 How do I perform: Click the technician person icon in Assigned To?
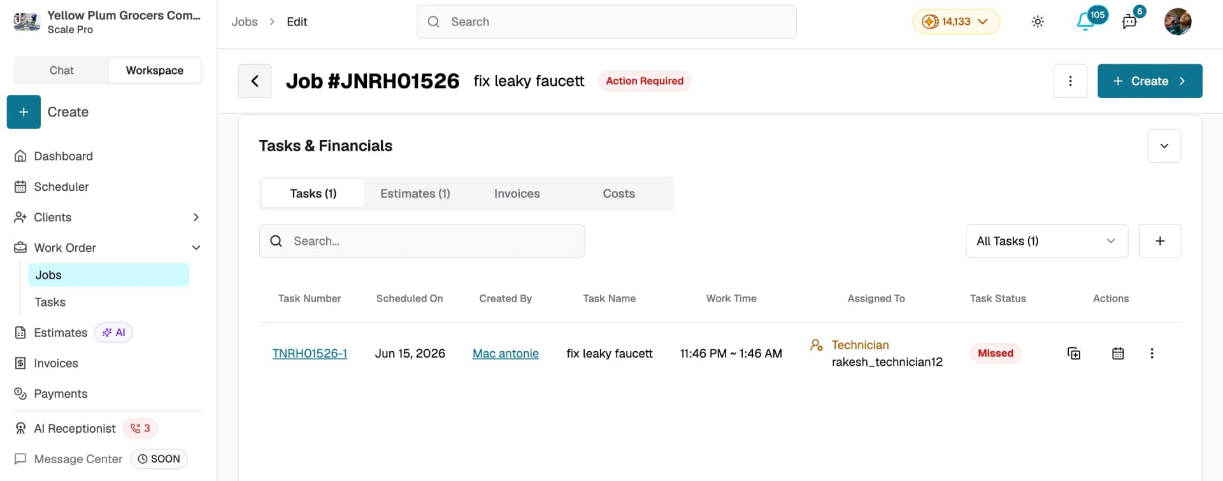[x=816, y=345]
